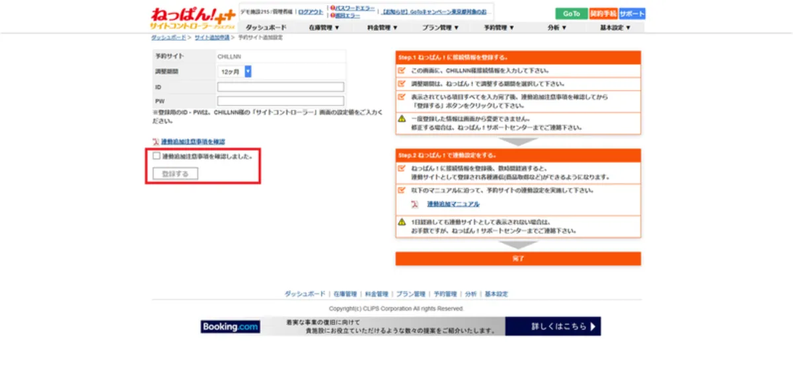
Task: Expand the 料金管理 menu
Action: pyautogui.click(x=383, y=28)
